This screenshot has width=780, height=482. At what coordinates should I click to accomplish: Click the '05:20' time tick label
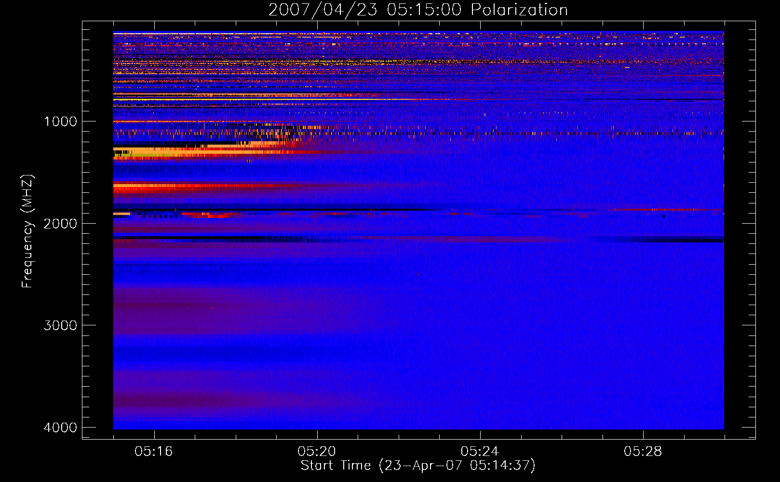(x=317, y=452)
